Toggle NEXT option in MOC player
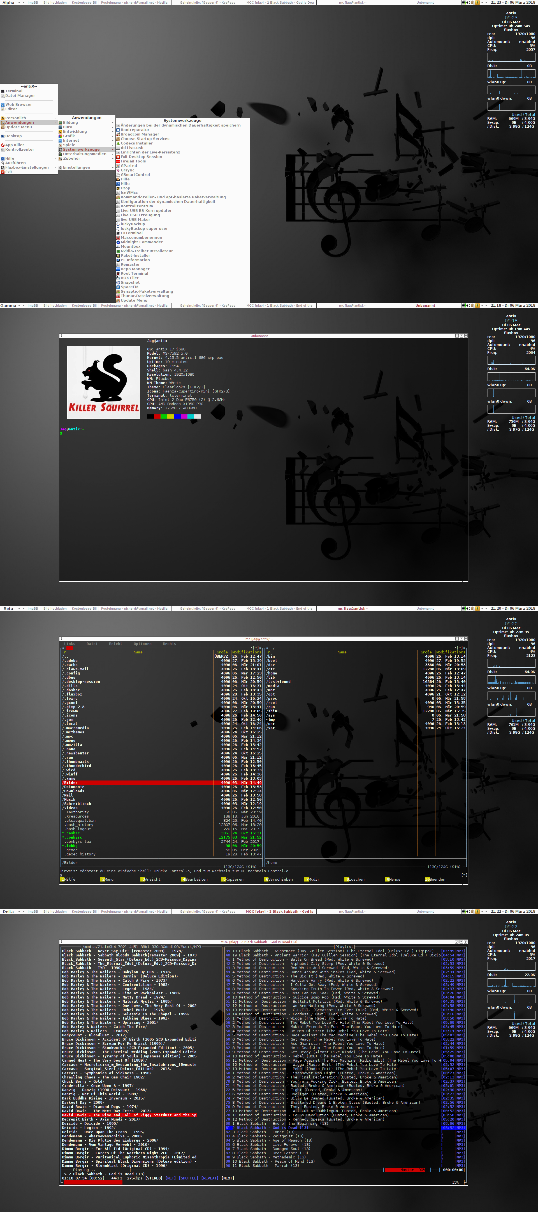The width and height of the screenshot is (538, 1212). 228,1178
